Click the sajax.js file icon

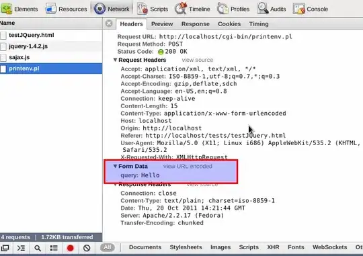click(x=3, y=58)
